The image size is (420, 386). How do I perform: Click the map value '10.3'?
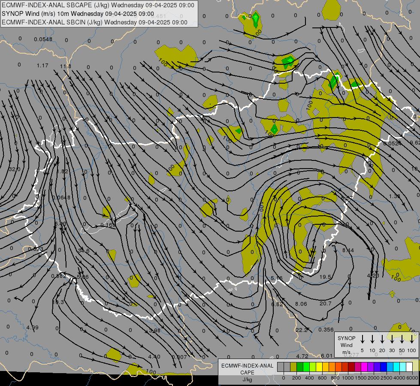[58, 302]
